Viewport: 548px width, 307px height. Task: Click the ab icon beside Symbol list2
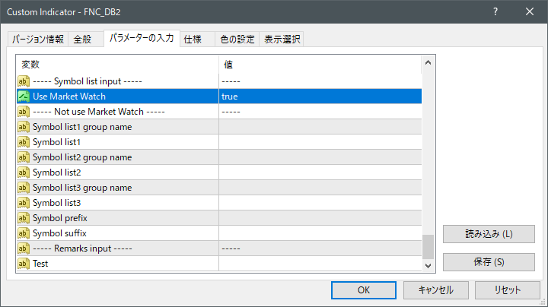click(x=24, y=172)
